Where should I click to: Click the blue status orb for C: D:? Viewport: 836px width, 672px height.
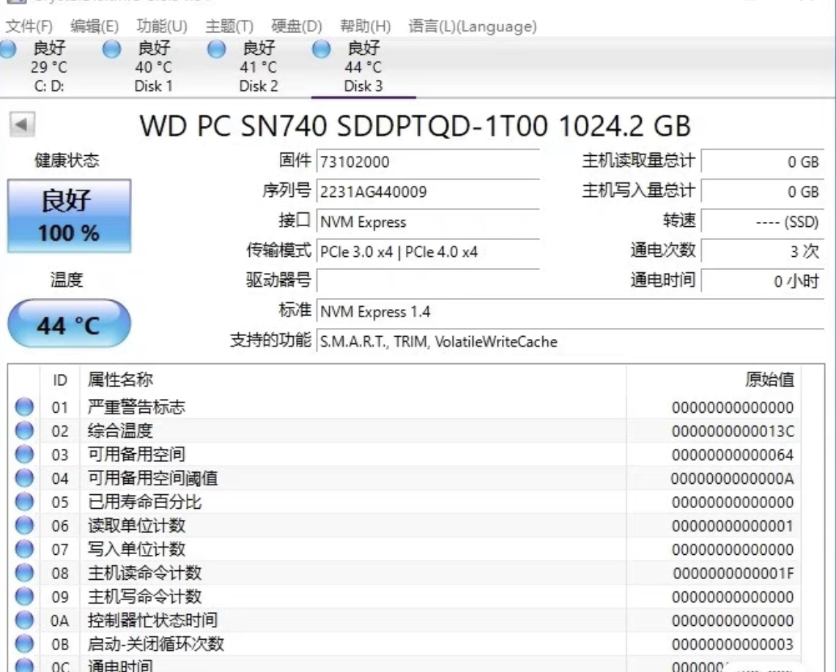pyautogui.click(x=7, y=49)
